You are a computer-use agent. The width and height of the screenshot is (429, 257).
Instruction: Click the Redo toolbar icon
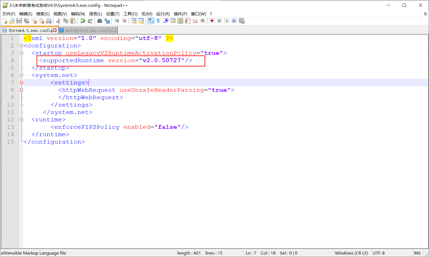(x=90, y=21)
